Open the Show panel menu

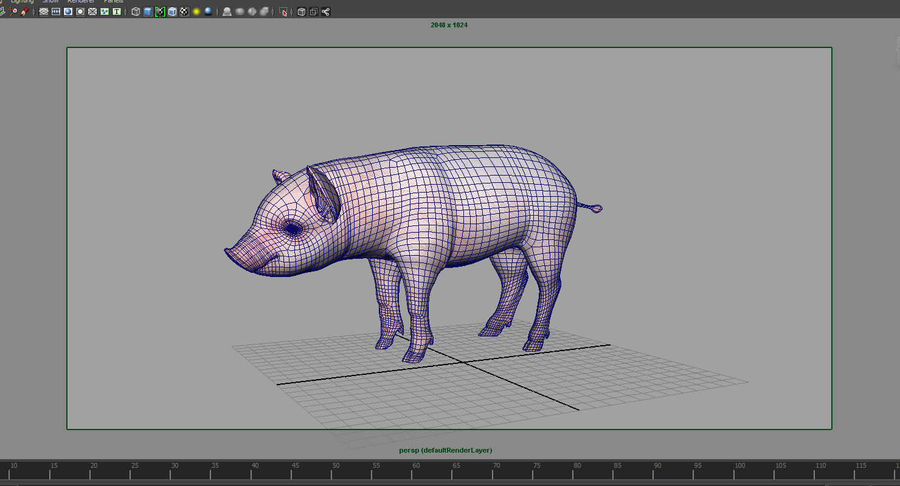click(x=50, y=1)
